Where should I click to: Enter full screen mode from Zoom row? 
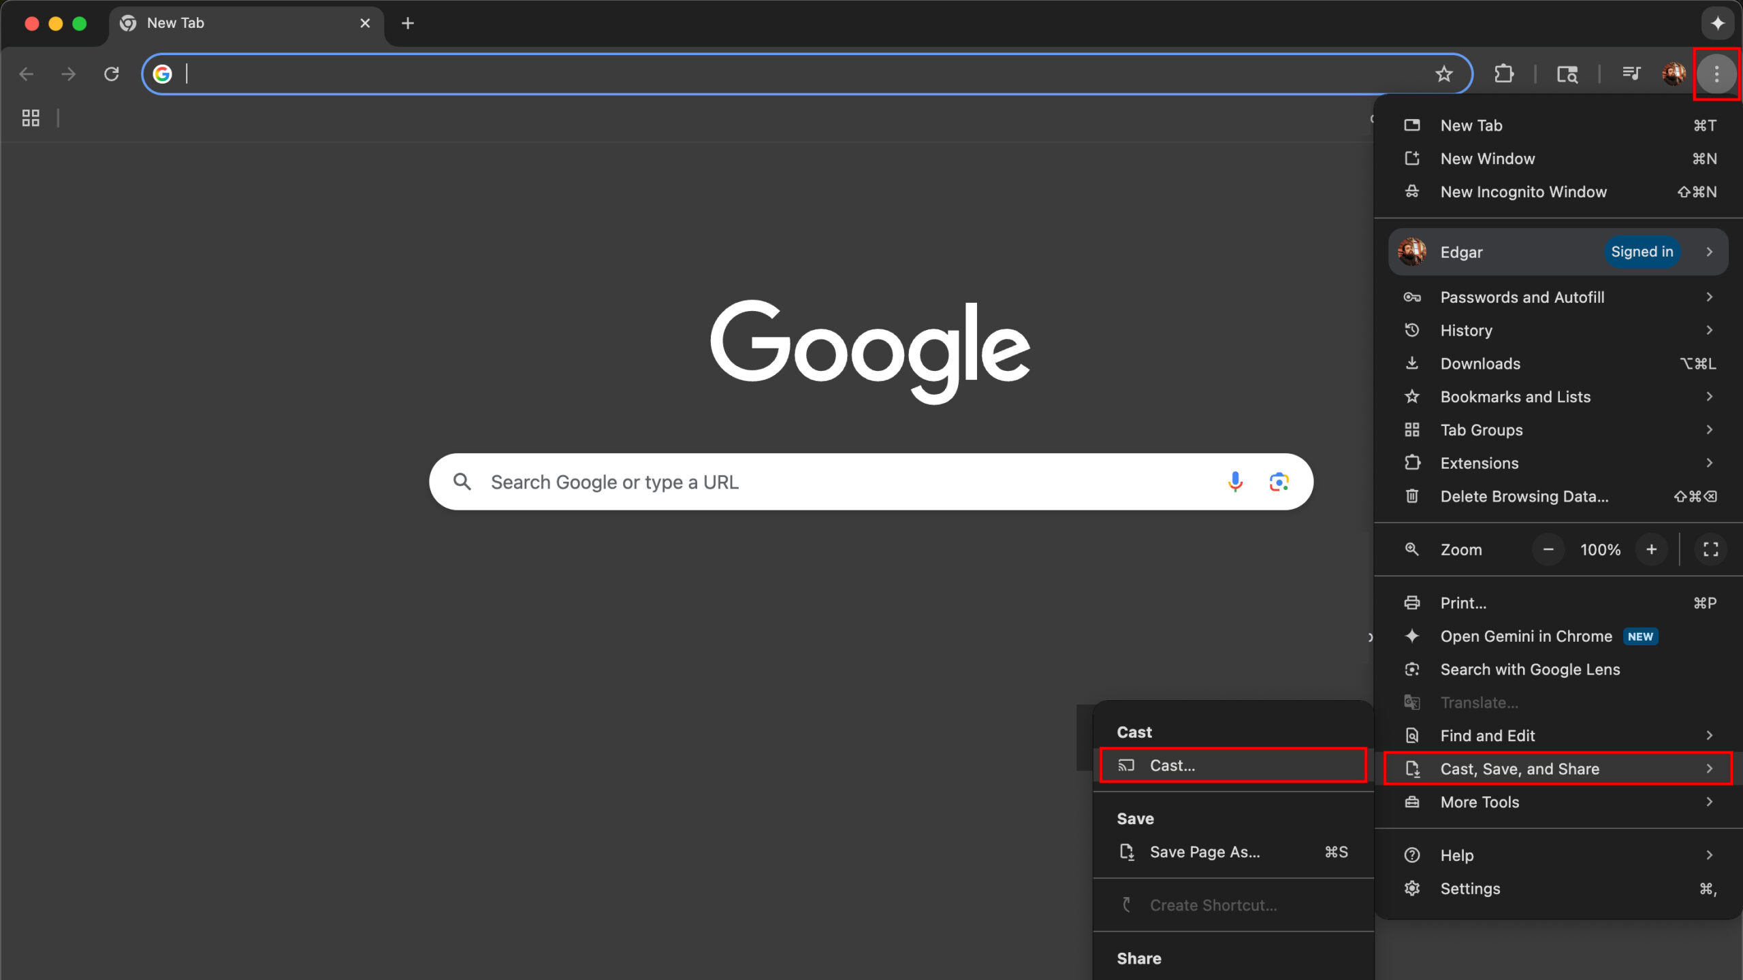pyautogui.click(x=1710, y=549)
